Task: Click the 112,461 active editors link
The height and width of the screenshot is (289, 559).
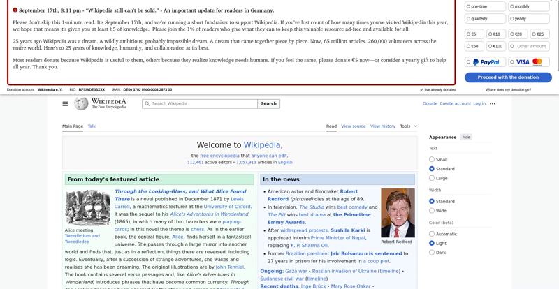Action: point(196,162)
